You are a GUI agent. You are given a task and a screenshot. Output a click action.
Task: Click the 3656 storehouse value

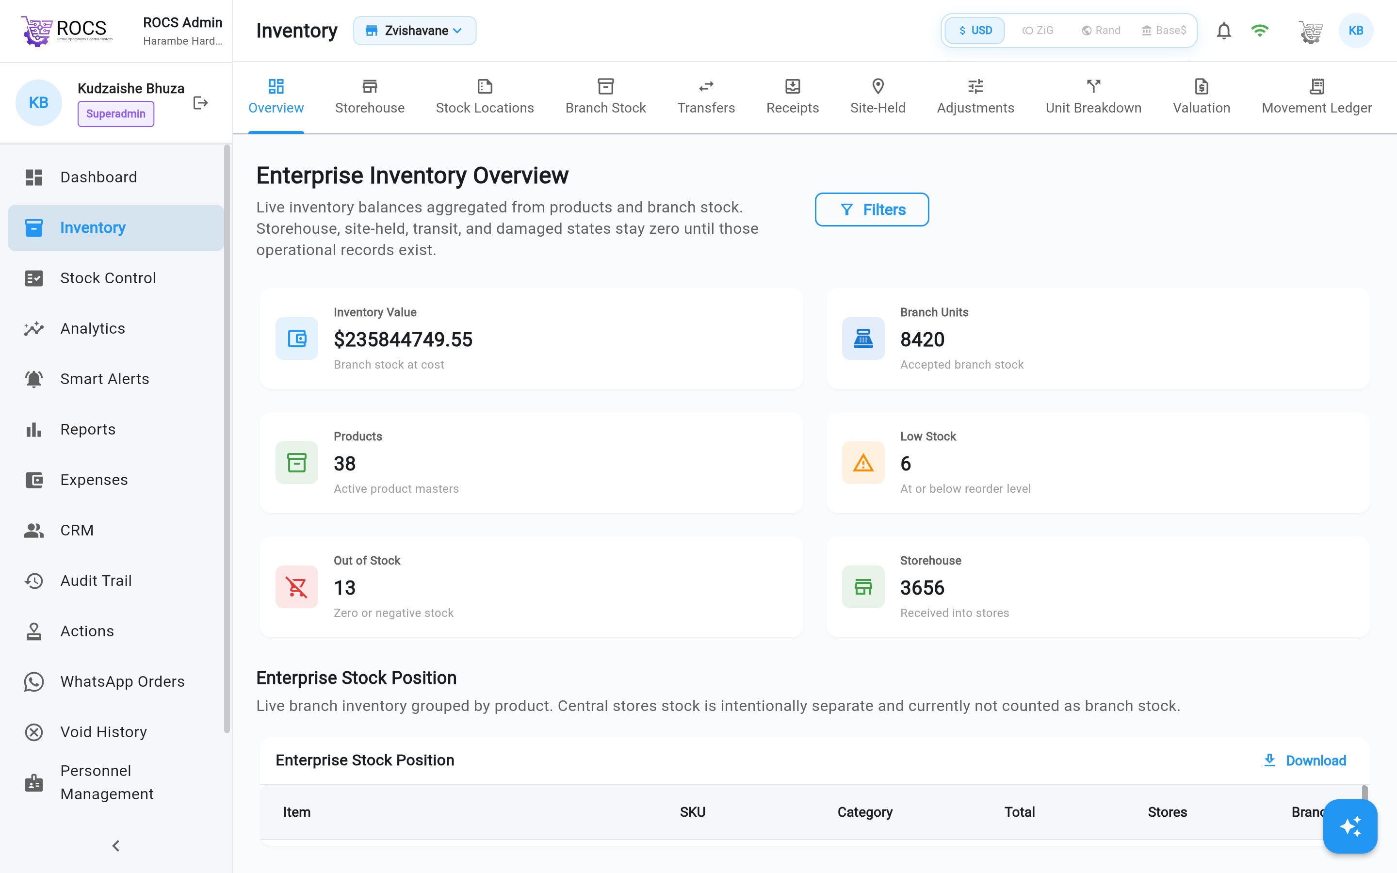(922, 587)
